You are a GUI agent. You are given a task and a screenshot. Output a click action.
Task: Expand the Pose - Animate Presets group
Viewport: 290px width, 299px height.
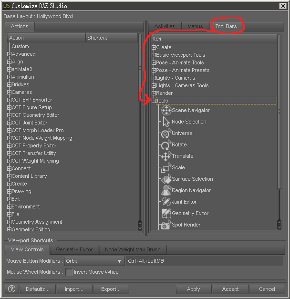pos(154,71)
